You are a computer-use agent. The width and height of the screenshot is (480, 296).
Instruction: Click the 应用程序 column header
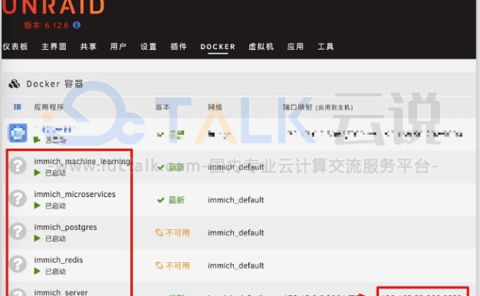49,107
